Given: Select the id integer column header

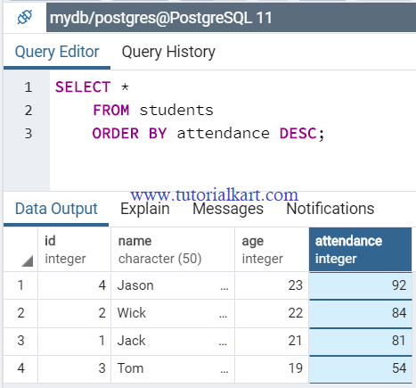Looking at the screenshot, I should click(x=74, y=250).
